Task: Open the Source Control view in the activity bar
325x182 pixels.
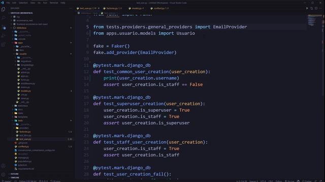Action: tap(3, 27)
